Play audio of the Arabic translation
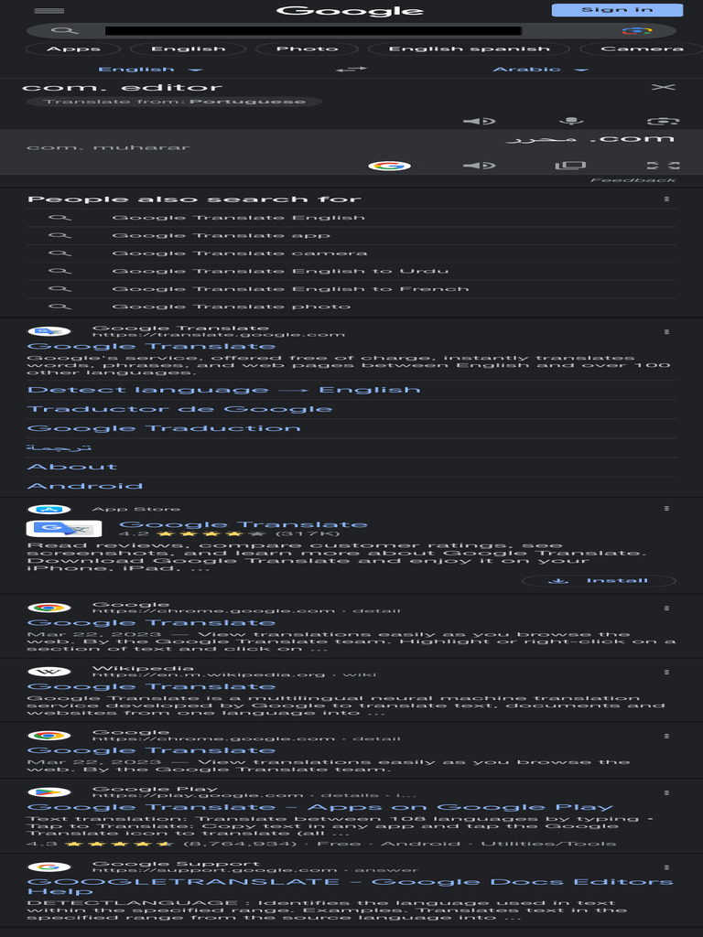Screen dimensions: 703x937 pos(480,166)
